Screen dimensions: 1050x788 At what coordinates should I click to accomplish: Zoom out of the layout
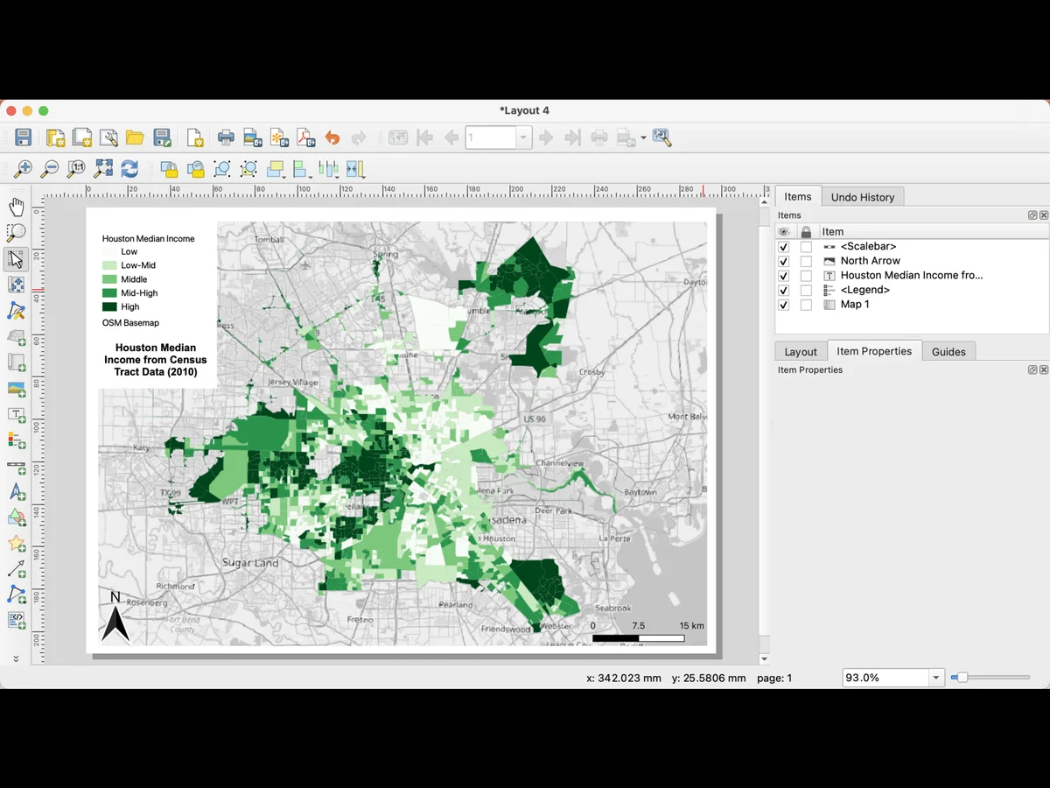[x=50, y=169]
